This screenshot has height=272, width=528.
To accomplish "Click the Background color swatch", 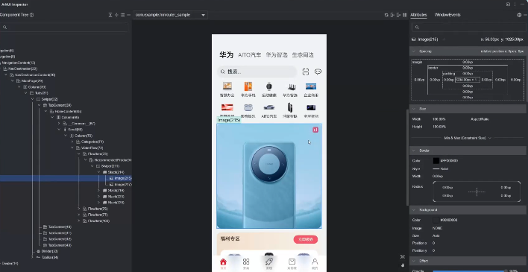I will click(x=436, y=220).
